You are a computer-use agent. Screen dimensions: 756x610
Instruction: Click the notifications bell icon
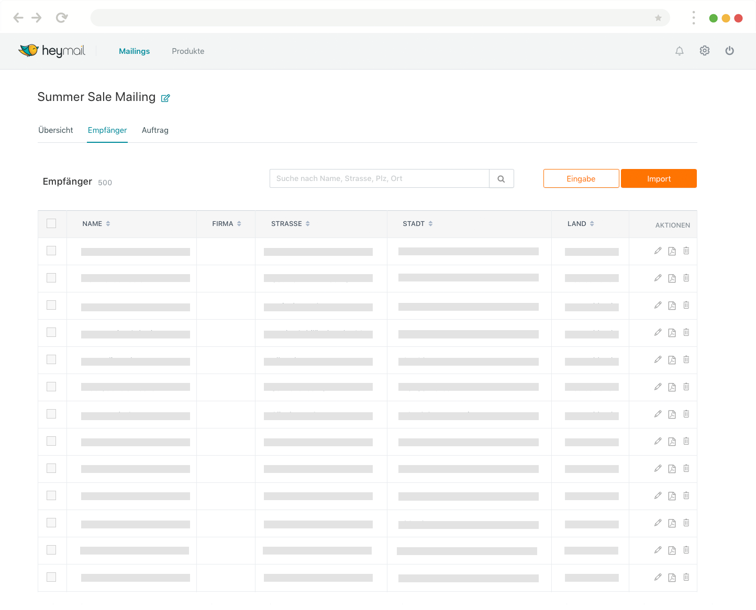pyautogui.click(x=679, y=51)
